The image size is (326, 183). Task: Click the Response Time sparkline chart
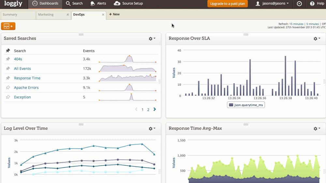click(127, 78)
